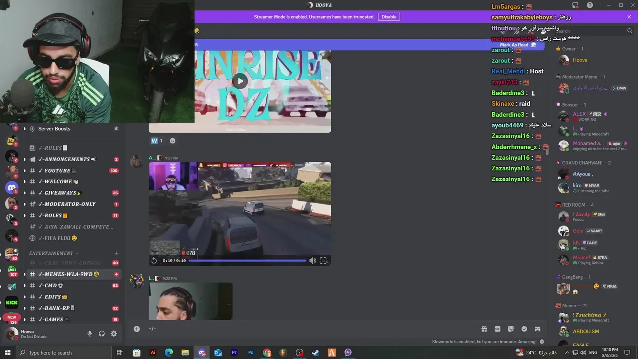Open ALEX in the Booster members
Viewport: 638px width, 359px height.
(x=593, y=117)
